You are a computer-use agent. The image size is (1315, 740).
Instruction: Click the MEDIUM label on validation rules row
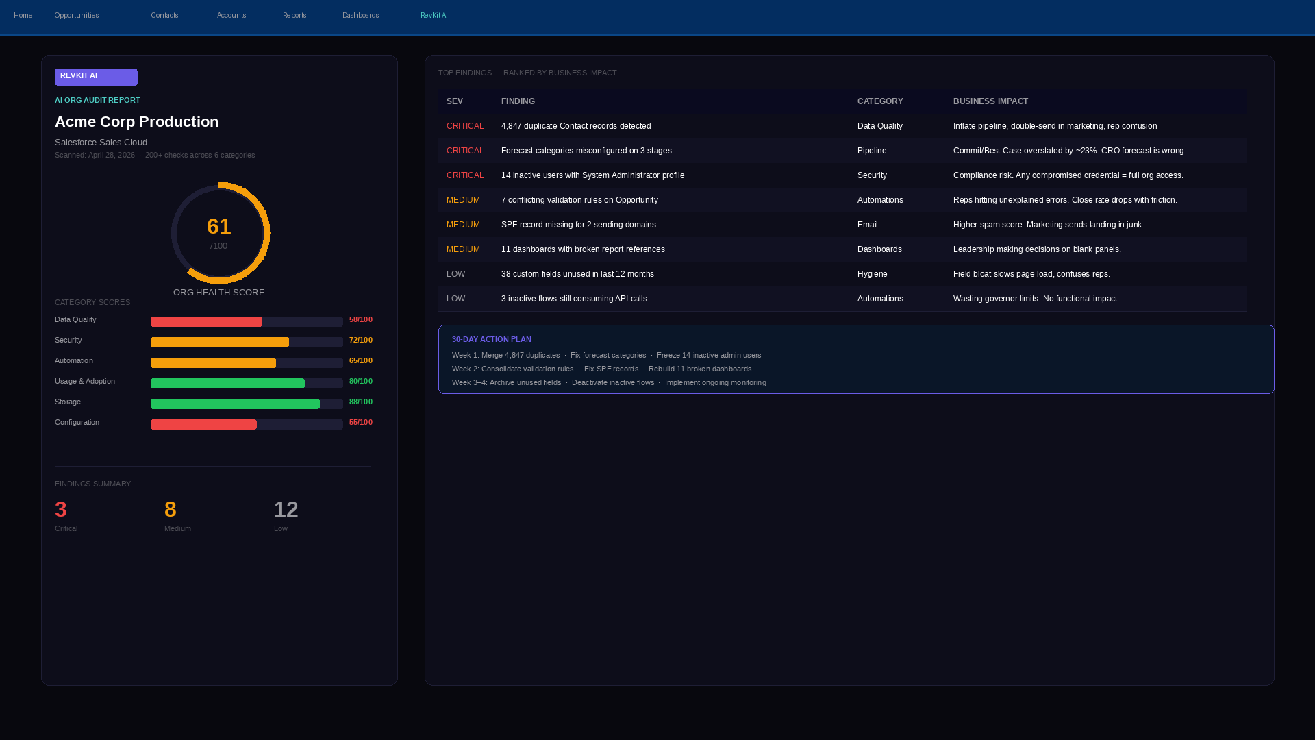(463, 200)
